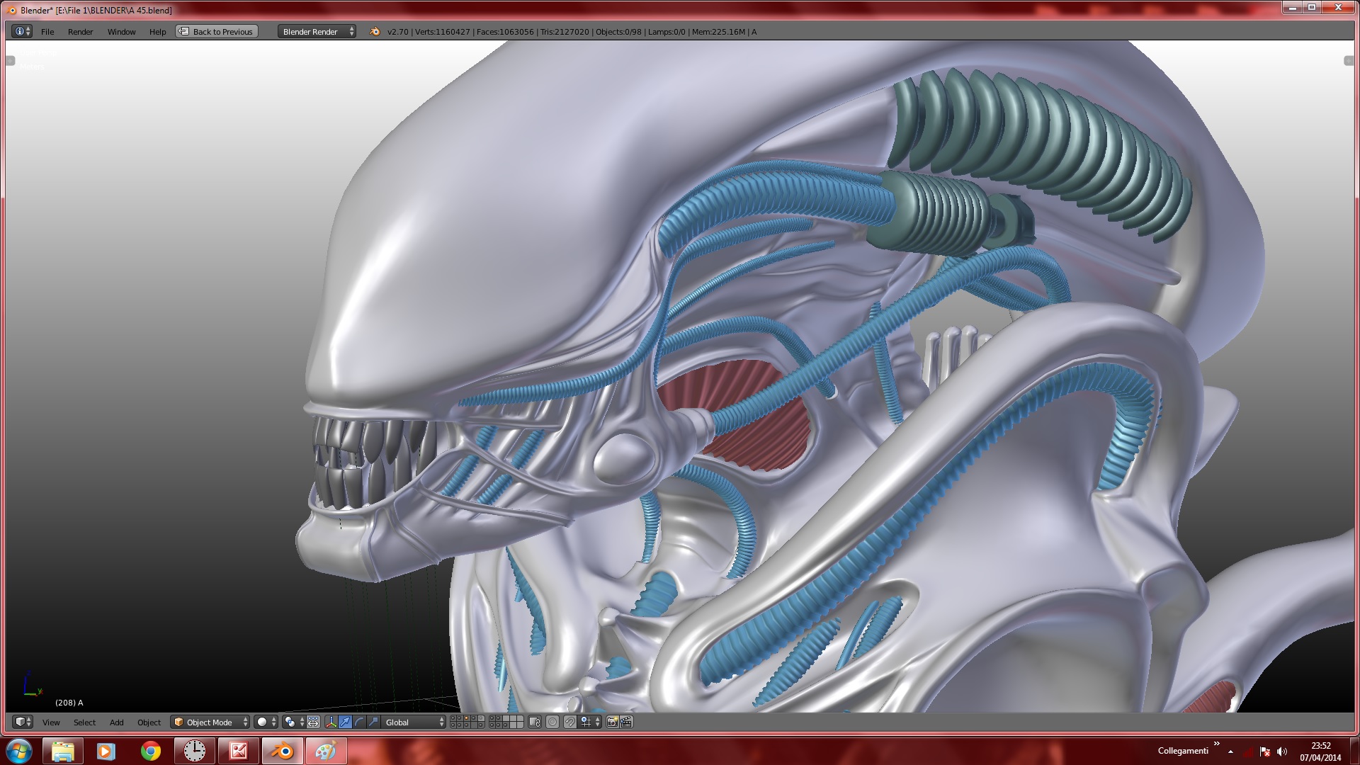Toggle the 3D manipulator widget
Image resolution: width=1360 pixels, height=765 pixels.
(331, 722)
